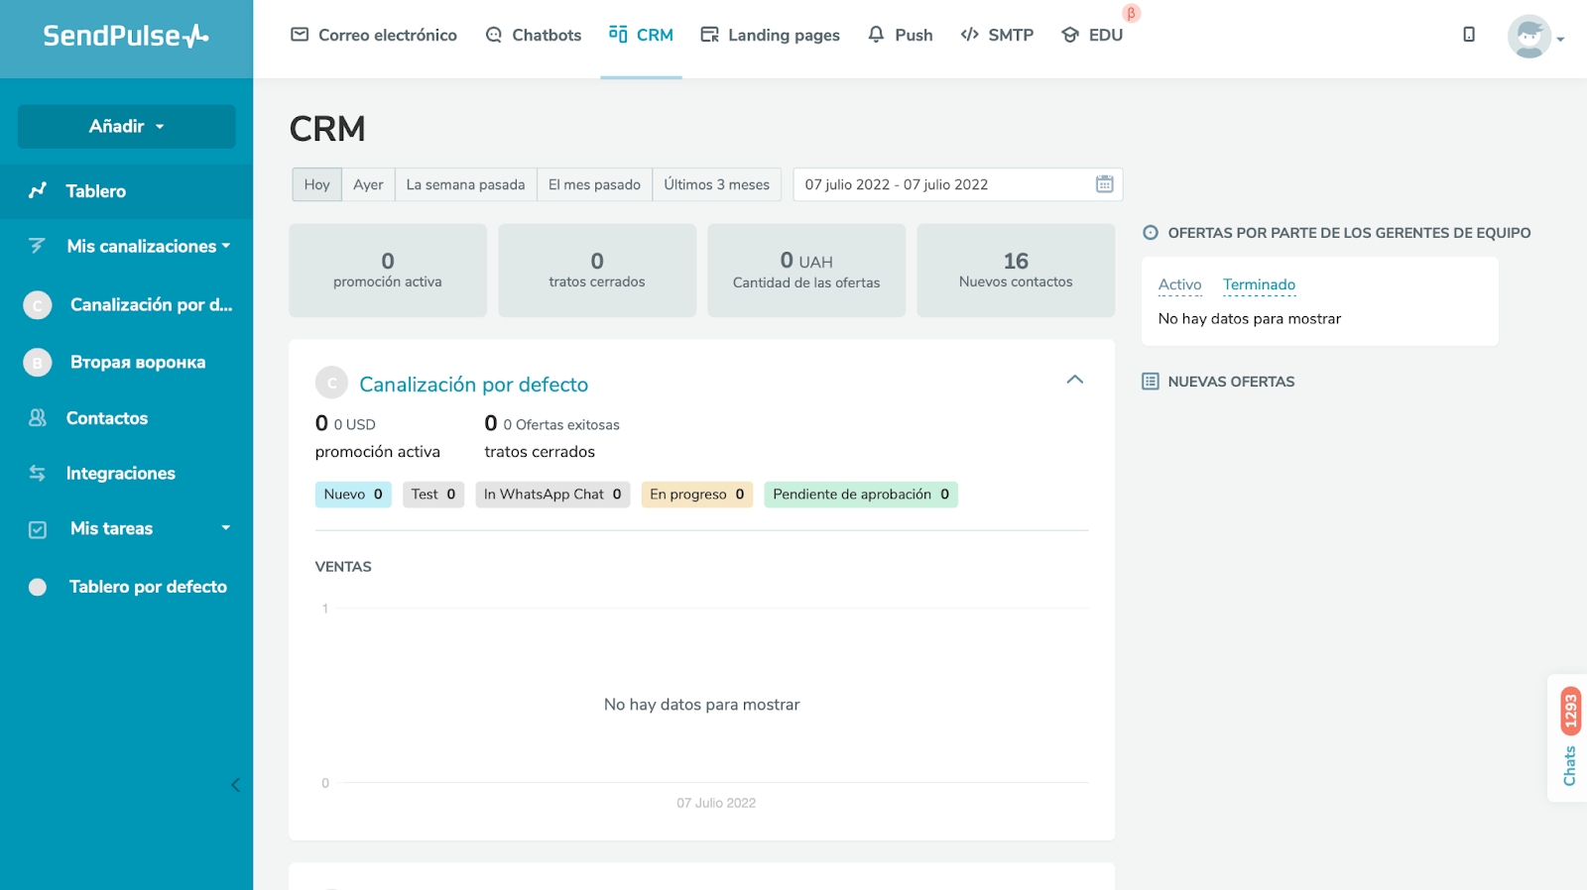Screen dimensions: 1587x890
Task: Click the Integraciones arrows icon
Action: pos(38,474)
